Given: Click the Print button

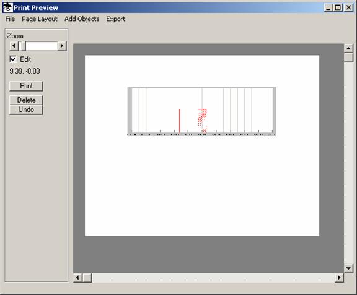Looking at the screenshot, I should point(26,86).
